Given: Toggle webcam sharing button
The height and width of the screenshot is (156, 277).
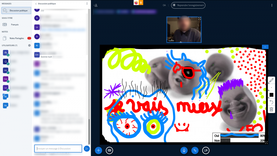Looking at the screenshot, I should point(206,150).
